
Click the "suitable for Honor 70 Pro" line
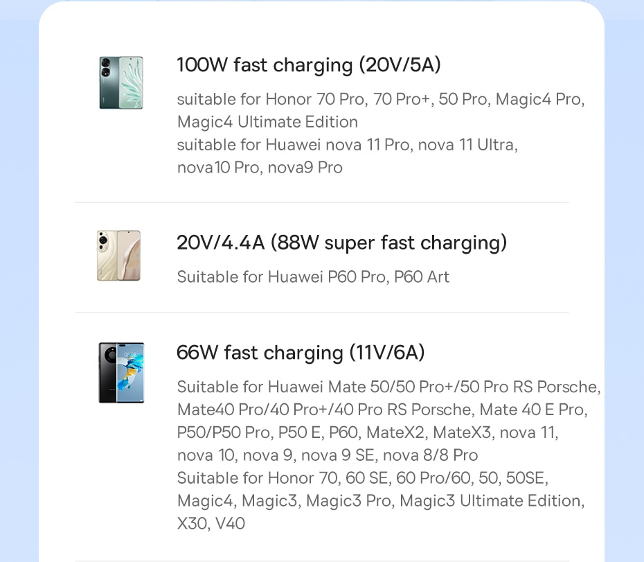coord(380,99)
